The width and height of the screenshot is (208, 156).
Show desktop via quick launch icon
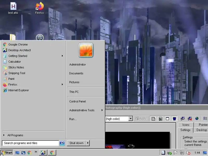pyautogui.click(x=17, y=153)
